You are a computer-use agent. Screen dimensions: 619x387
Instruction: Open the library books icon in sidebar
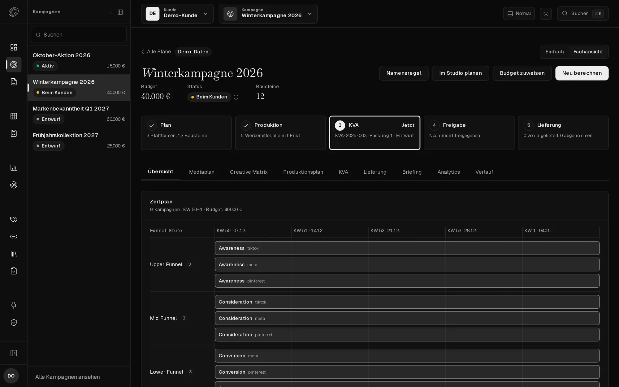coord(14,254)
